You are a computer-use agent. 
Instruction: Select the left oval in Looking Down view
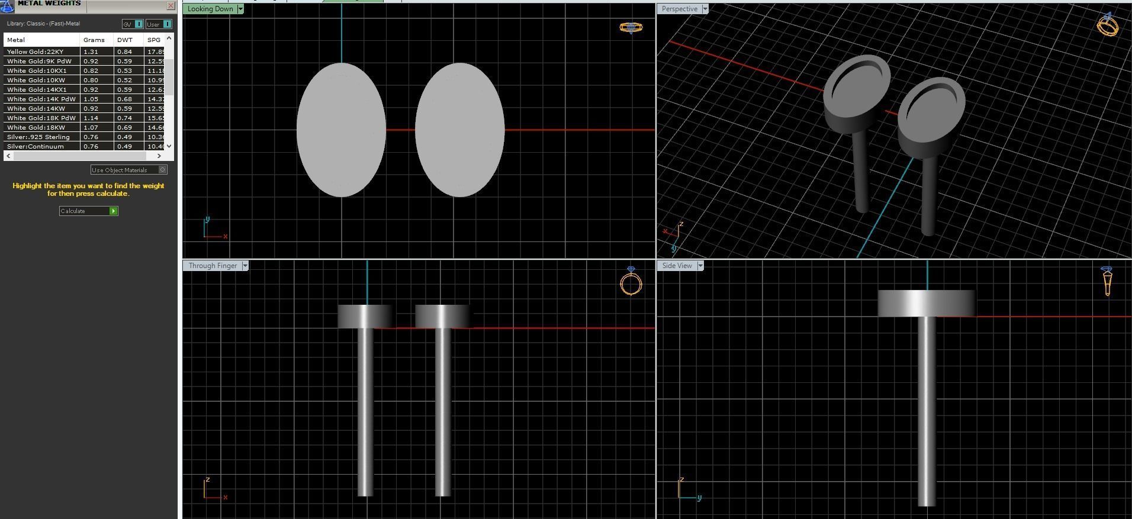tap(341, 130)
